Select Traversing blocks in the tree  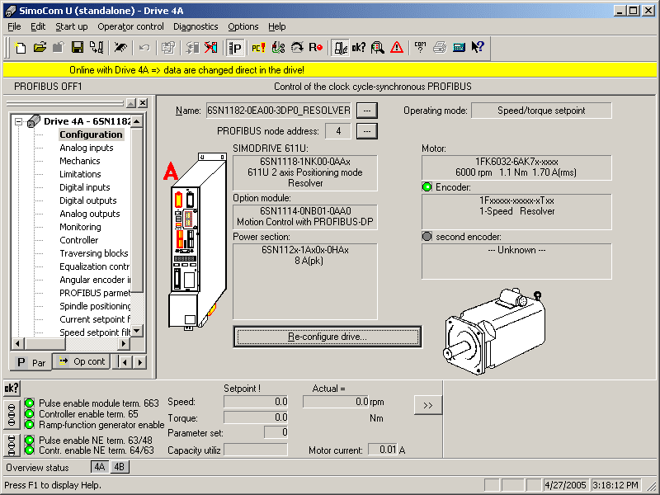(x=94, y=253)
